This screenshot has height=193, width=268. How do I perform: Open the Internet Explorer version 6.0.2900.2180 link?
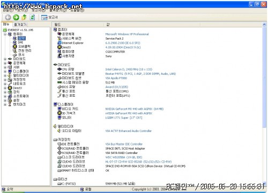[123, 43]
